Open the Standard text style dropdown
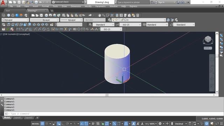 click(104, 24)
